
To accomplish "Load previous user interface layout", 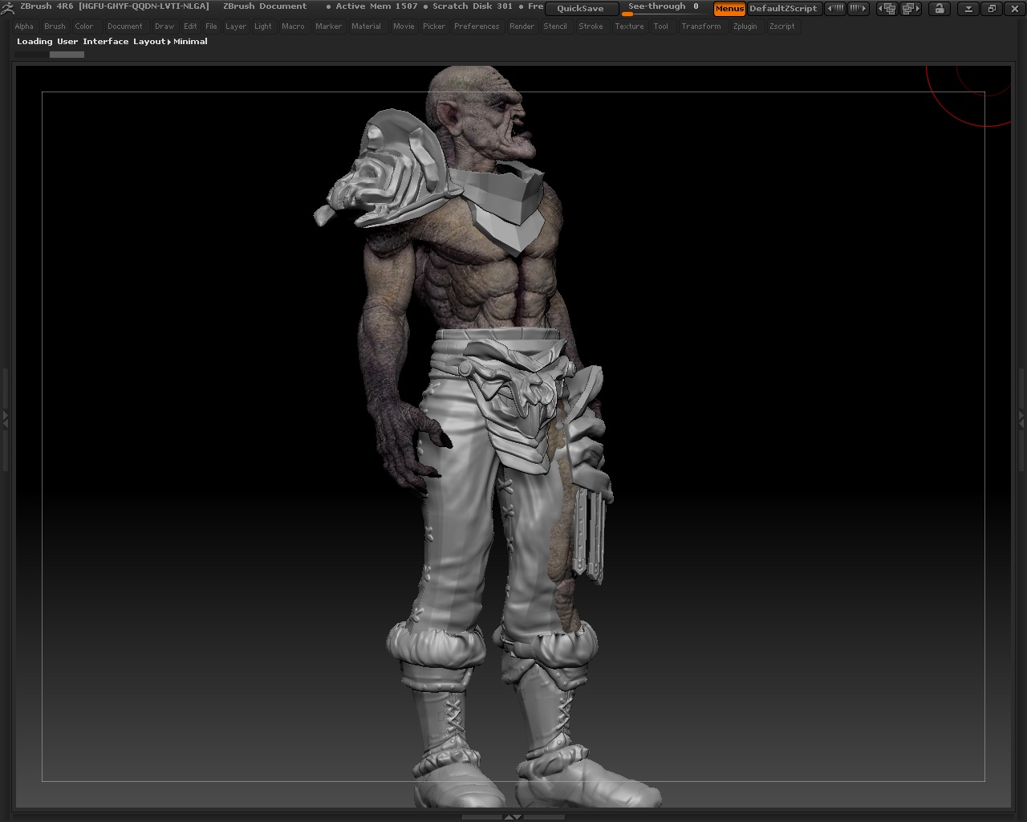I will 887,9.
